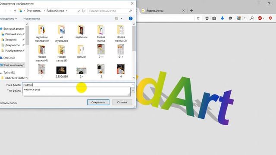Click browser reload icon
The height and width of the screenshot is (155, 276).
click(198, 18)
